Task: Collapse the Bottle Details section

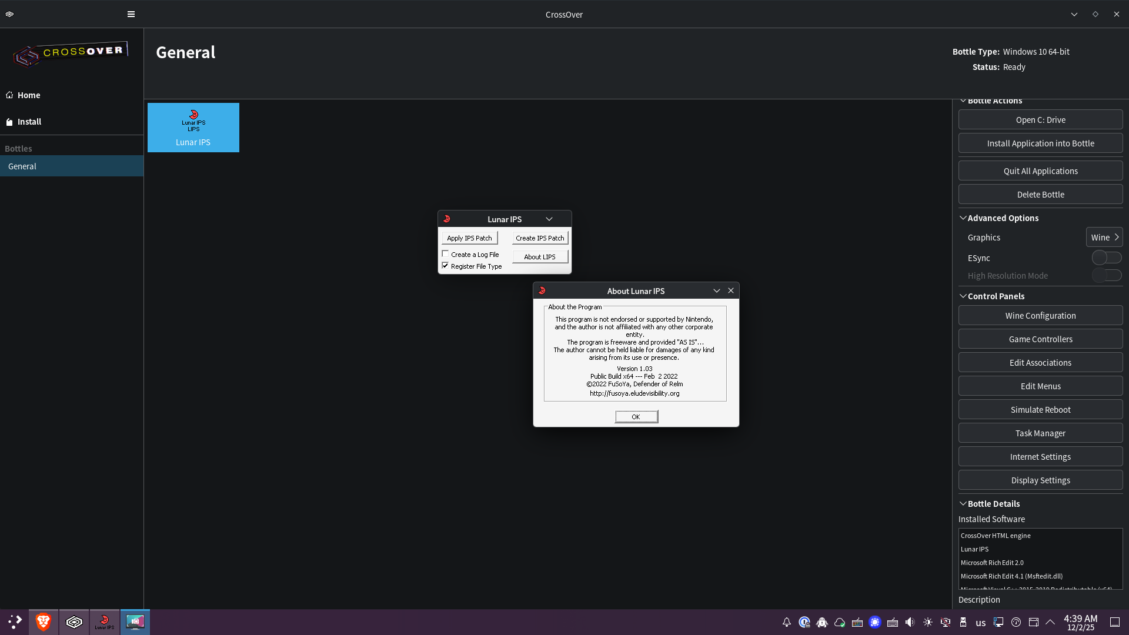Action: (963, 504)
